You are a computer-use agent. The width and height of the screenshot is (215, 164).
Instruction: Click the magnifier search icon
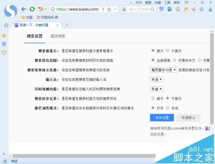(153, 9)
